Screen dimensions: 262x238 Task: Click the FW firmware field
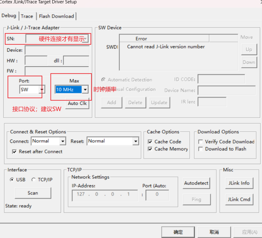(57, 71)
